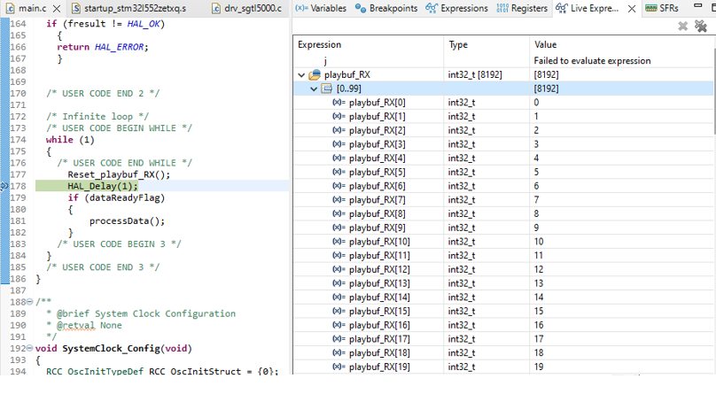Switch to the Variables view tab

[x=321, y=8]
